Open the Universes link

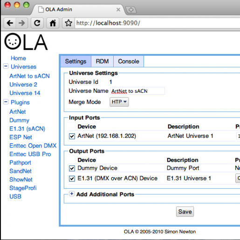pyautogui.click(x=23, y=67)
